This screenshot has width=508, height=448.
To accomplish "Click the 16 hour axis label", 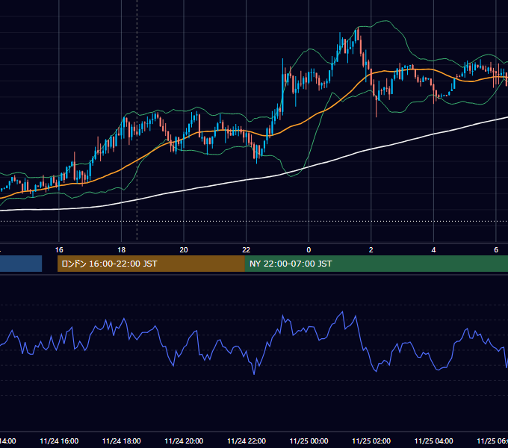I will click(59, 250).
